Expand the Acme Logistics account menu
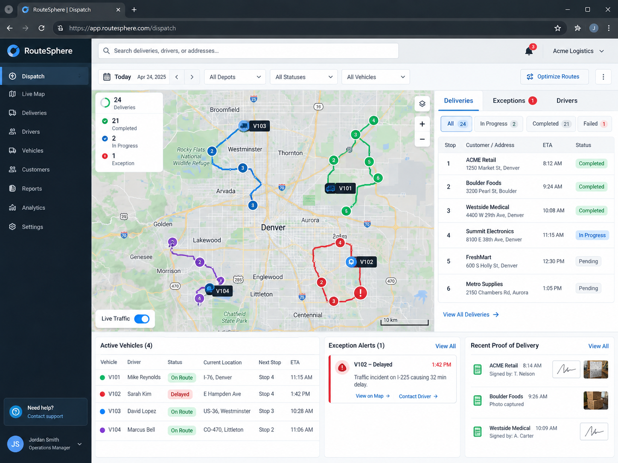The width and height of the screenshot is (618, 463). click(578, 51)
